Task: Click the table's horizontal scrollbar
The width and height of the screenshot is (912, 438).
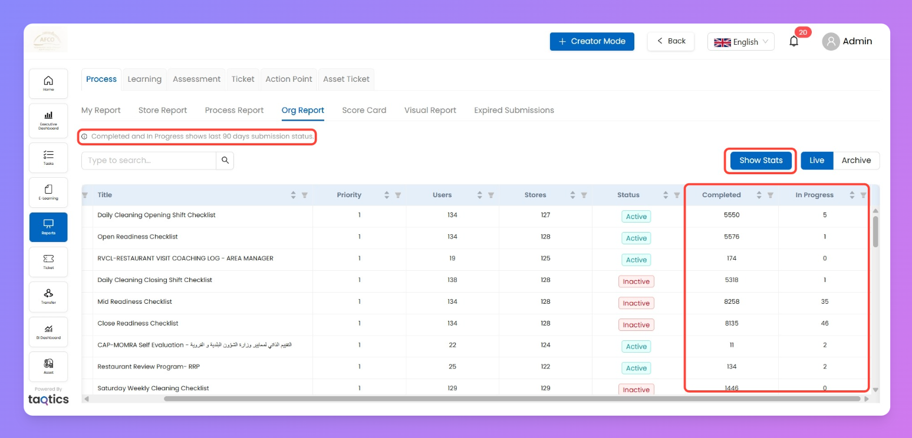Action: click(x=512, y=399)
